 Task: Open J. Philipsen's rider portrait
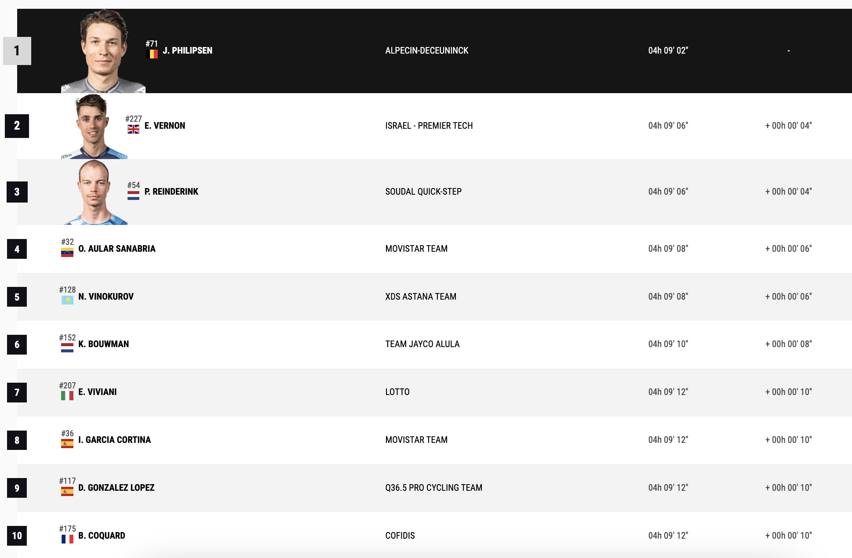click(x=103, y=51)
